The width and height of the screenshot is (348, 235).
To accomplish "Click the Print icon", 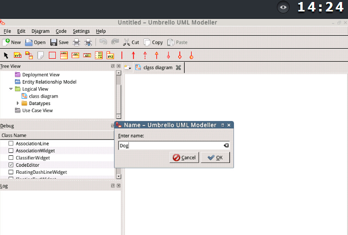I will (76, 42).
